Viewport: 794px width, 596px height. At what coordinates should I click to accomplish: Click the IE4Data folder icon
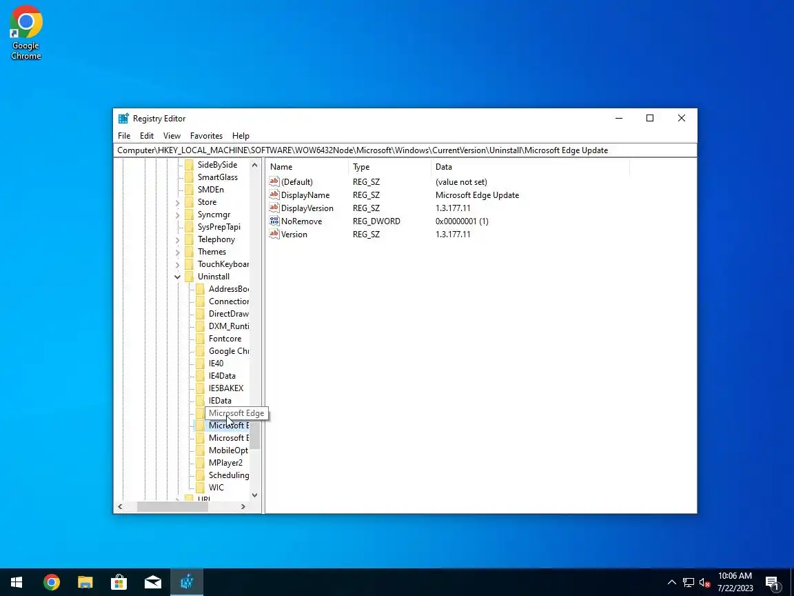200,376
